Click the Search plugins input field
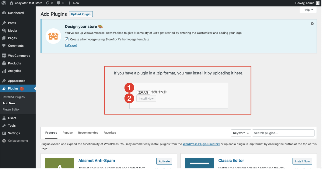 (x=283, y=133)
